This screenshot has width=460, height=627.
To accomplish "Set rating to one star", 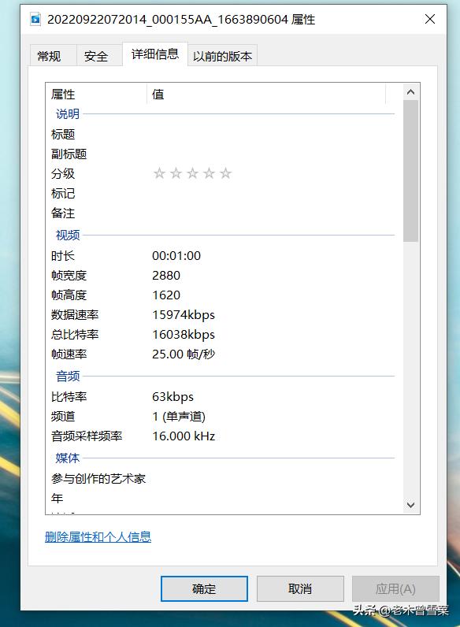I will (159, 173).
